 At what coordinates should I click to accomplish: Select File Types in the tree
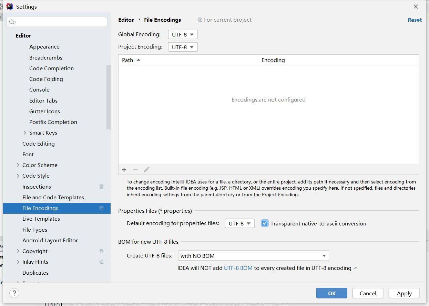pyautogui.click(x=35, y=230)
